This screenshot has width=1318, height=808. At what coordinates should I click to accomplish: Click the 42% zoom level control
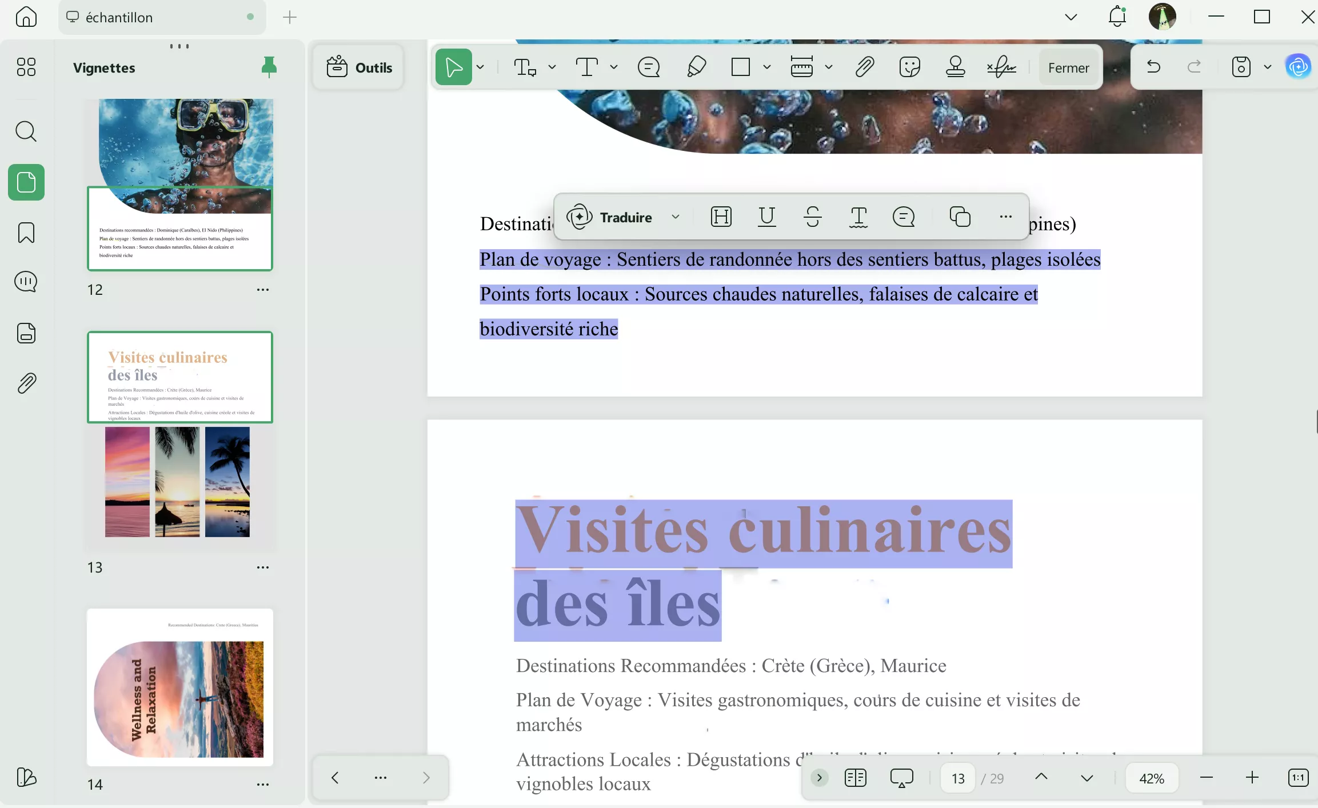[x=1151, y=778]
